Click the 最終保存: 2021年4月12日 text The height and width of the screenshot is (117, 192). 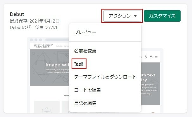35,21
